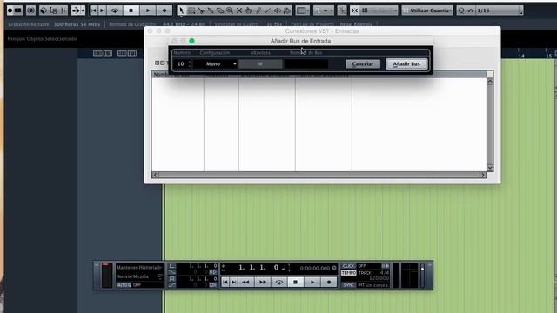557x313 pixels.
Task: Click the Altavoces M field
Action: tap(260, 63)
